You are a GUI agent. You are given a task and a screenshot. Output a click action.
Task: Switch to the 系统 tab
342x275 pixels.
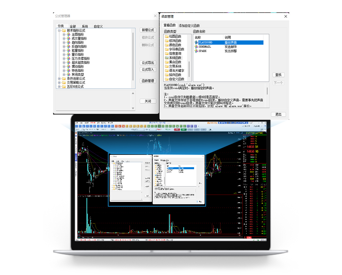[x=85, y=26]
